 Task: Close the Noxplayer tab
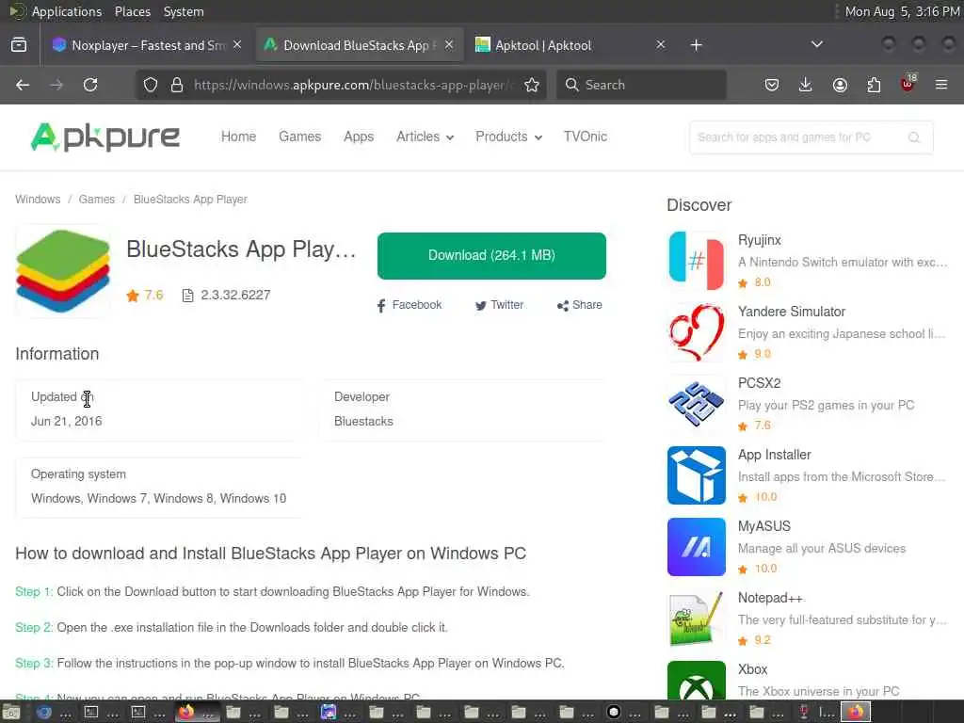click(x=237, y=45)
